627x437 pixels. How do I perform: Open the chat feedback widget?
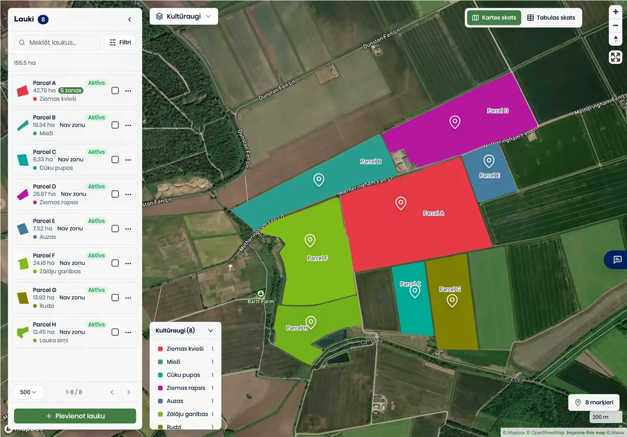617,260
